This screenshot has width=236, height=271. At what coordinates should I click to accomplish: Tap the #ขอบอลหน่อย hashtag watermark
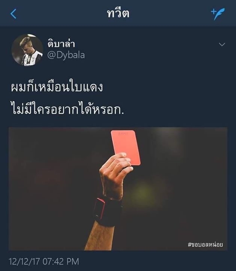[x=205, y=244]
